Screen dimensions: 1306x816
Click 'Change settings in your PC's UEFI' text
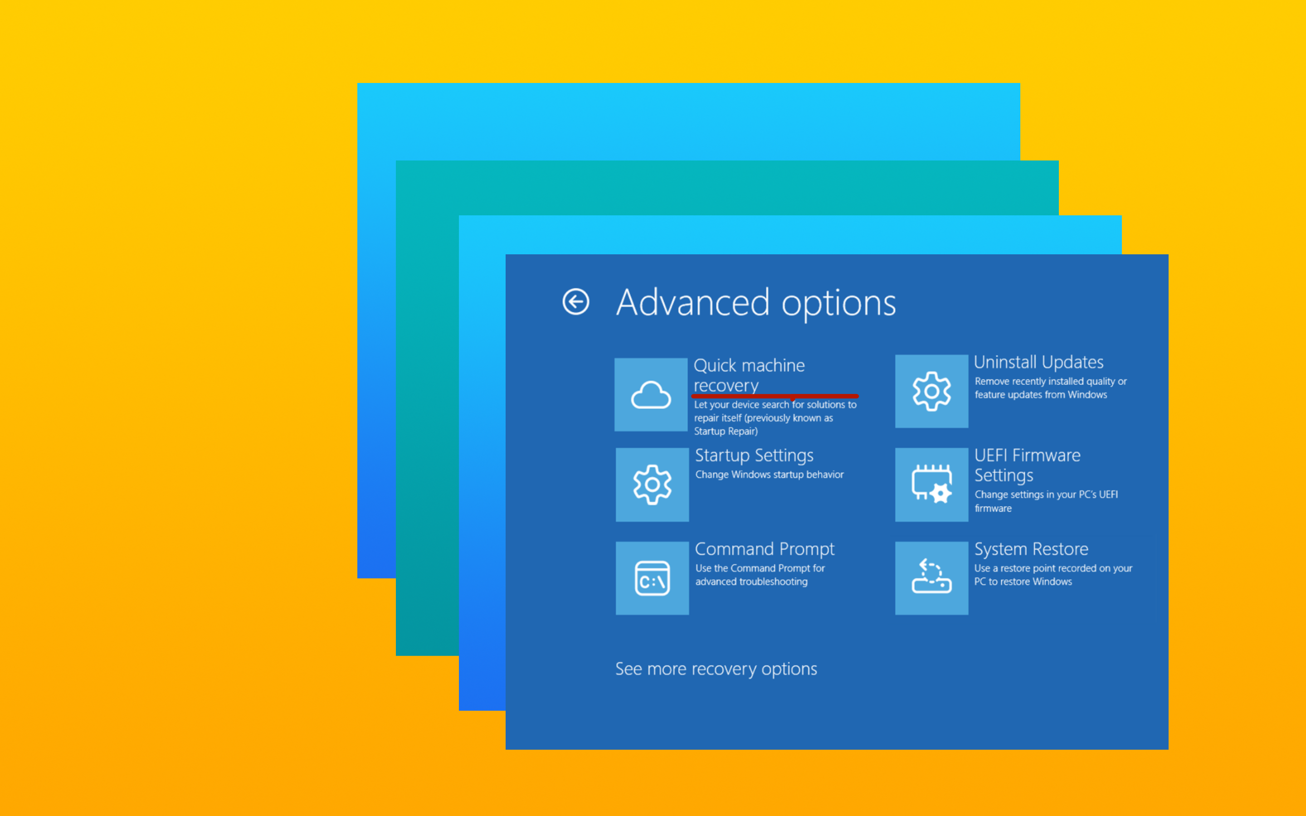[x=1046, y=494]
